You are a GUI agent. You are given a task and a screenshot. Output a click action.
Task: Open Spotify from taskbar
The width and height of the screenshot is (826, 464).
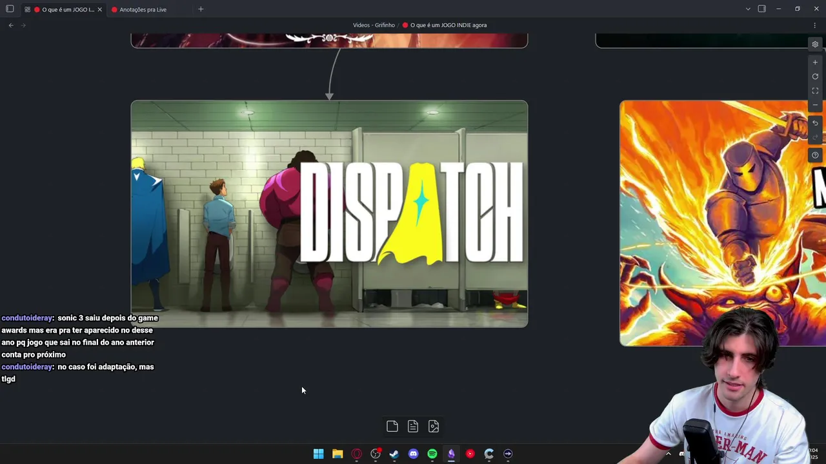432,454
